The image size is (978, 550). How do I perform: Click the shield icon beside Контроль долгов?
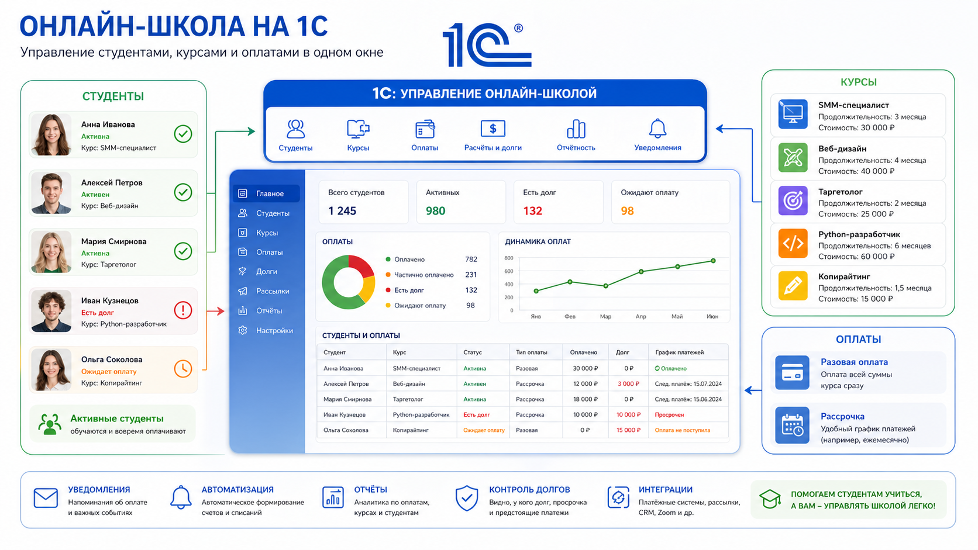467,498
